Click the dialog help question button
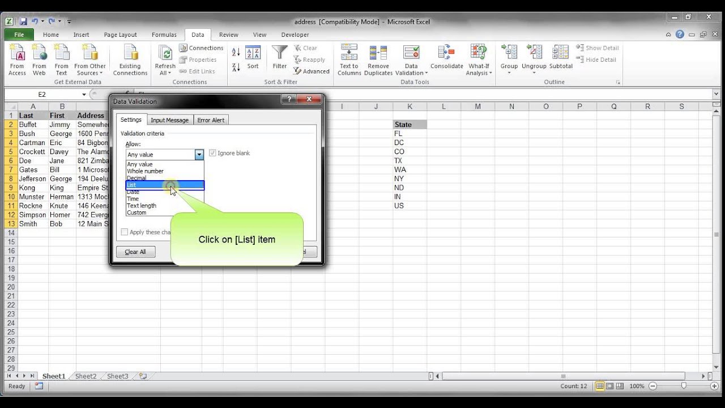This screenshot has height=408, width=725. tap(289, 99)
